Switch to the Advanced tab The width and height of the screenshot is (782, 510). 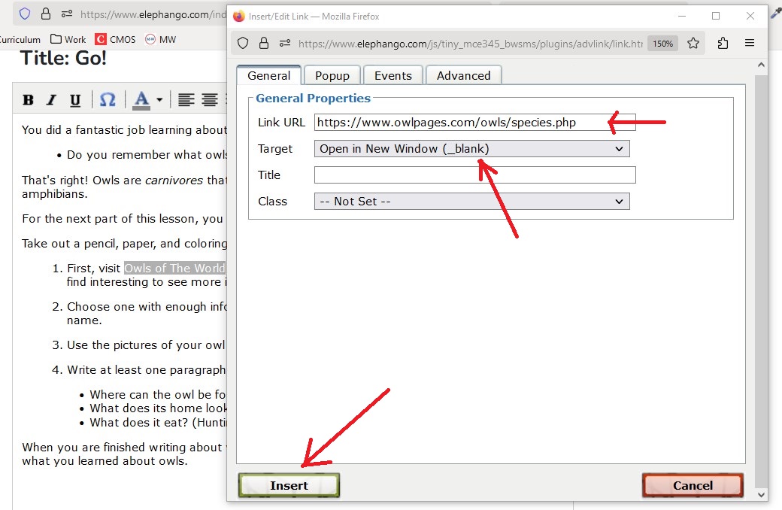pyautogui.click(x=463, y=75)
